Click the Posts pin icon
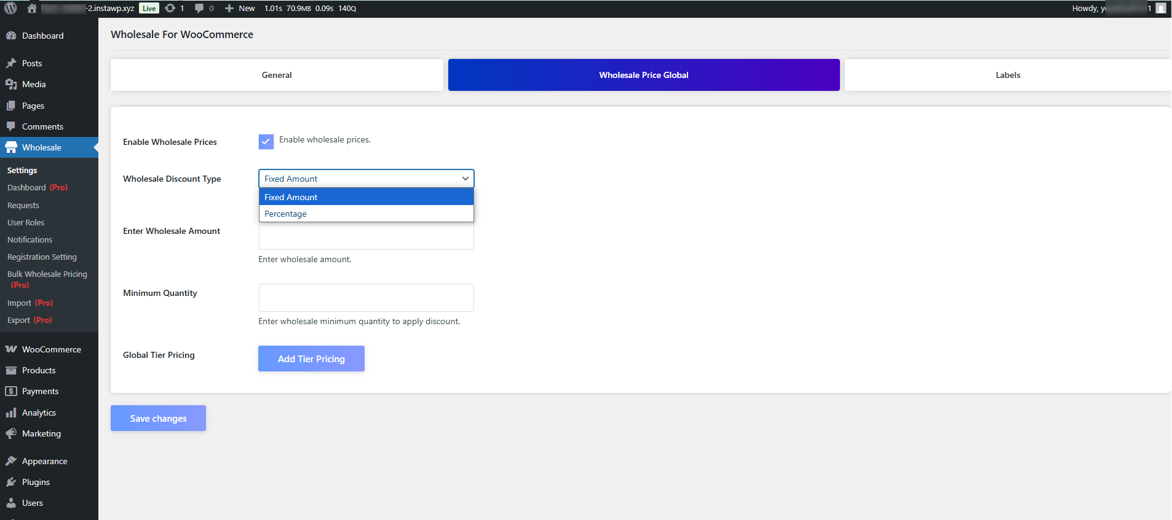The width and height of the screenshot is (1172, 520). click(x=11, y=63)
